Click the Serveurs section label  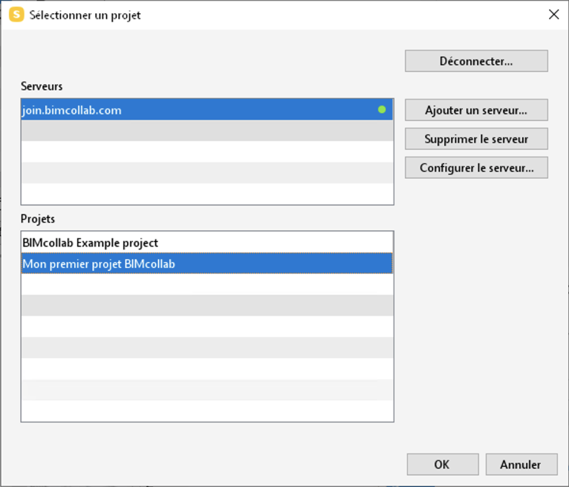(x=42, y=86)
